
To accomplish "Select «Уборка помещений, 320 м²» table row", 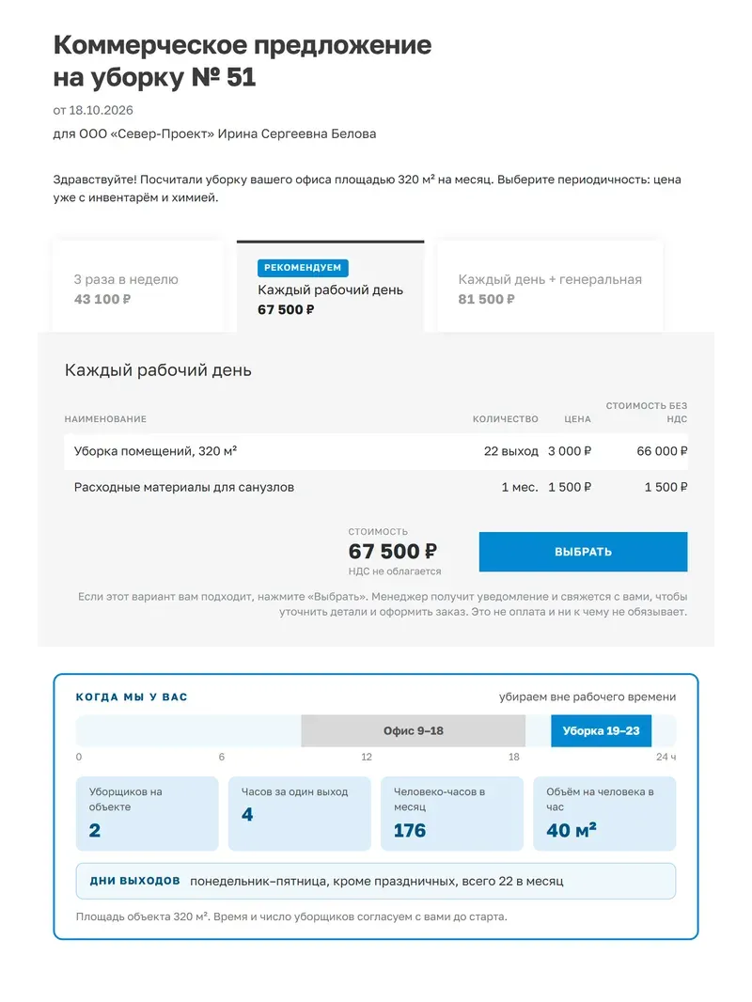I will coord(376,451).
